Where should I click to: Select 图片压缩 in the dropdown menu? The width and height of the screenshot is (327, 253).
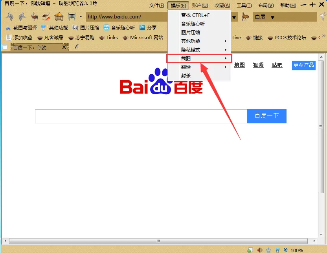tap(199, 33)
